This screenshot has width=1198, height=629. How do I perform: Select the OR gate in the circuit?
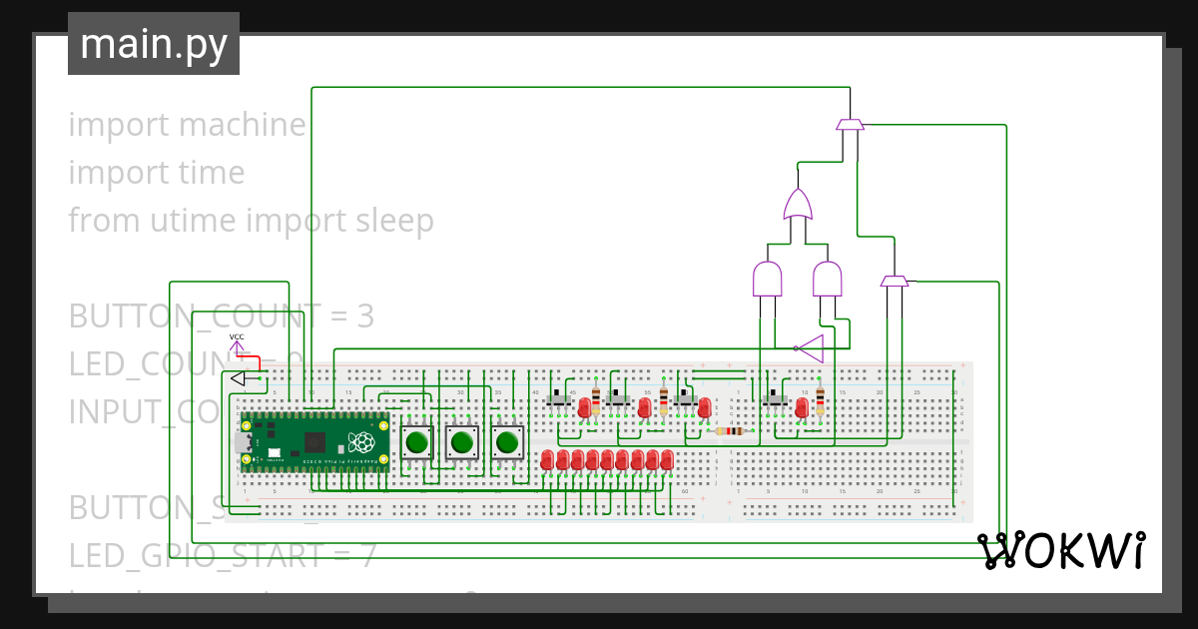[x=798, y=204]
